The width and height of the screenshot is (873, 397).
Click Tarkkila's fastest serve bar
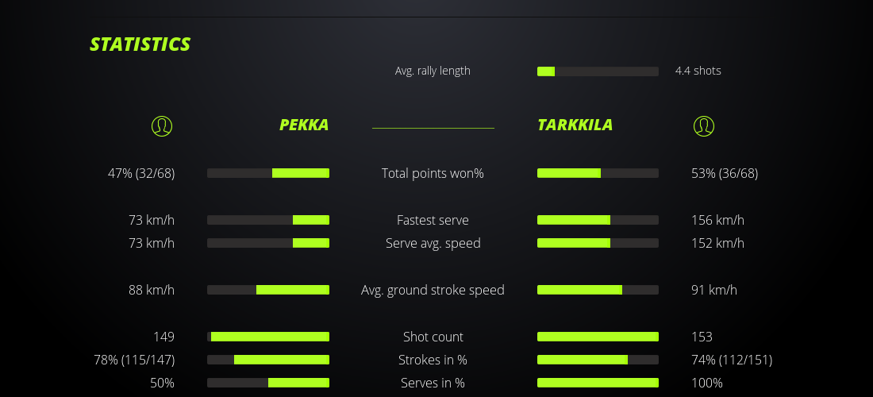(598, 220)
